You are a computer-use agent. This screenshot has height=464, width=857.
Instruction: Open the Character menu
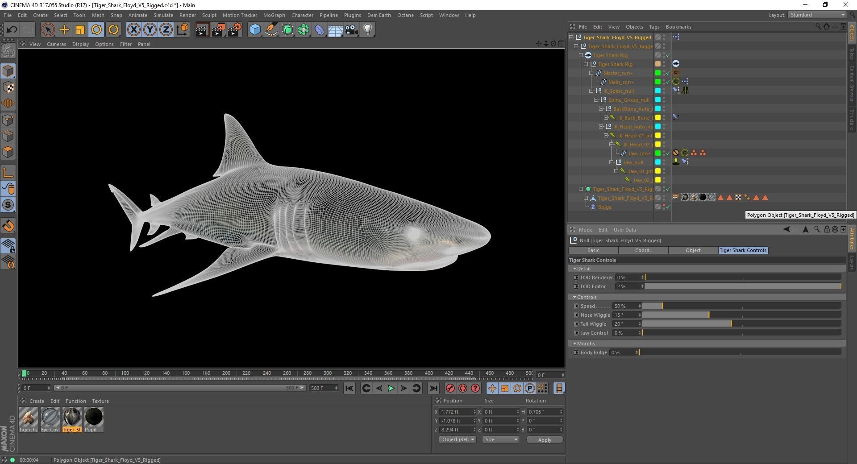(x=302, y=15)
